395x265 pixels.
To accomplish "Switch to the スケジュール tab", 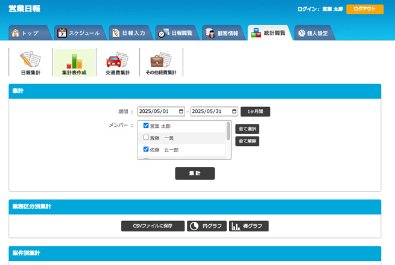I will tap(81, 33).
